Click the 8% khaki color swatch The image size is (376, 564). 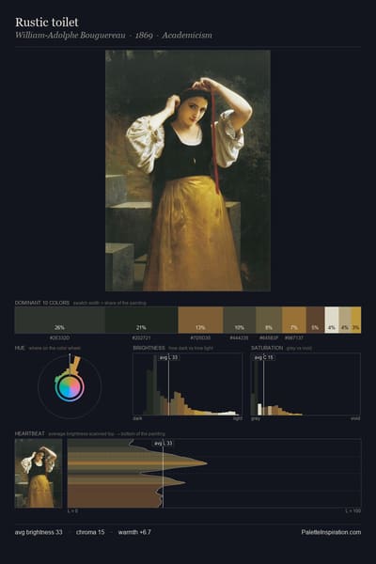coord(269,320)
